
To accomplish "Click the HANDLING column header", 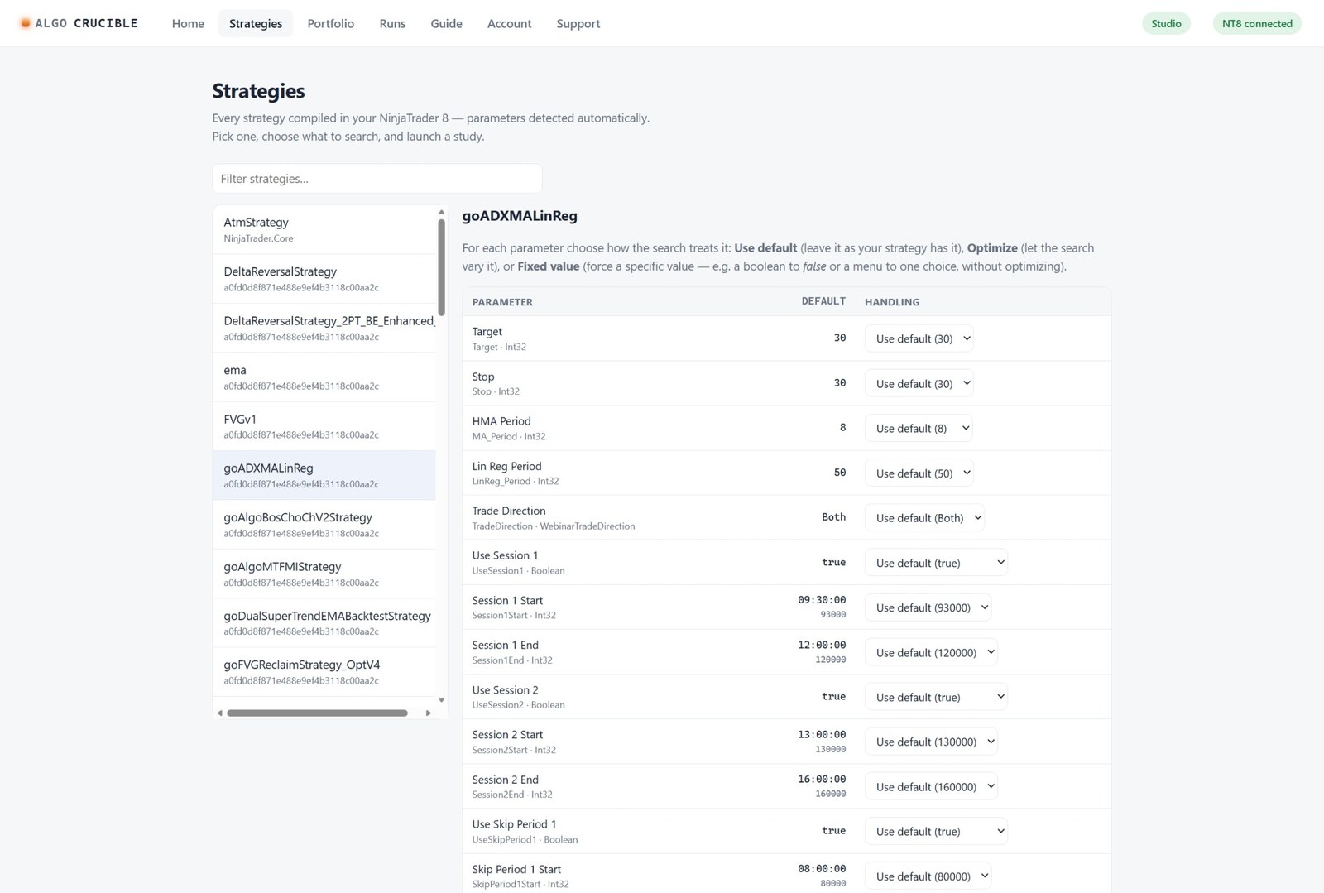I will click(x=892, y=302).
